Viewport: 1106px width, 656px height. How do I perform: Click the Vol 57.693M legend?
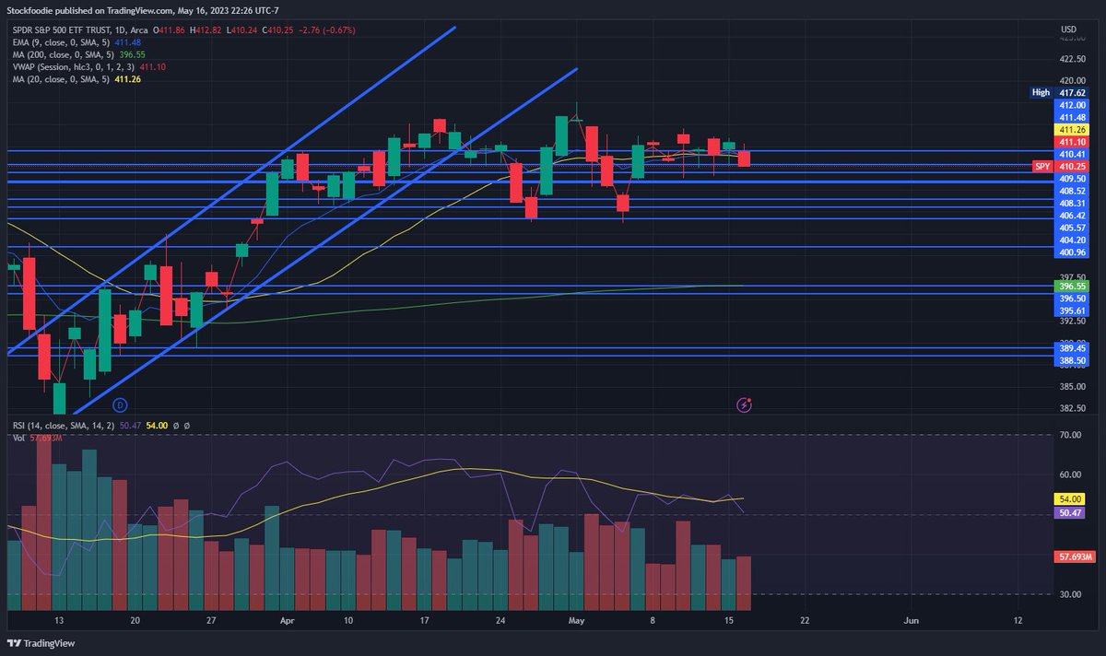click(37, 438)
